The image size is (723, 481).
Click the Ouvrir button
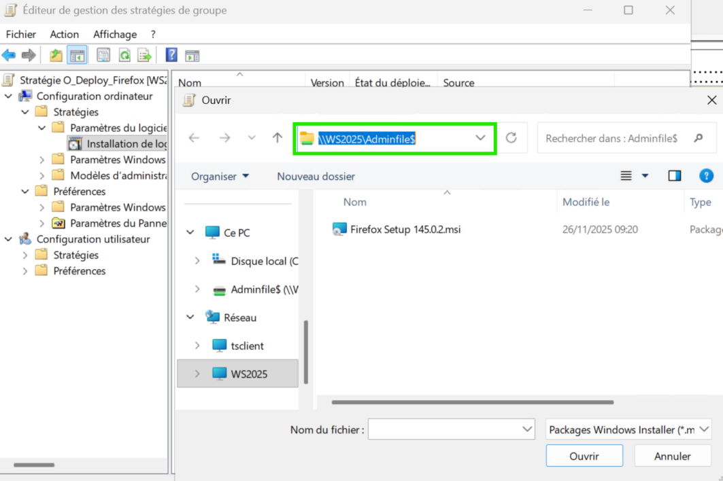584,457
